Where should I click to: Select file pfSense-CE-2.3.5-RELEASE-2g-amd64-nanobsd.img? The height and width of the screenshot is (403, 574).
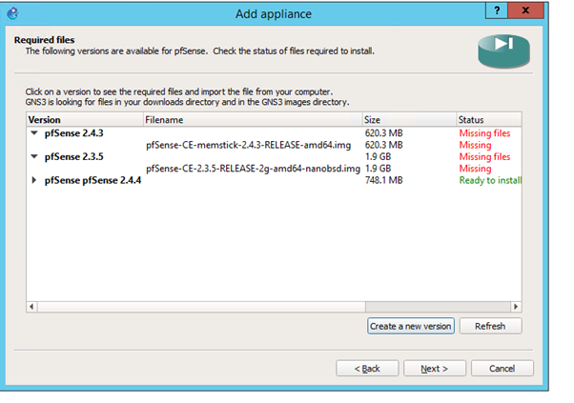(253, 169)
